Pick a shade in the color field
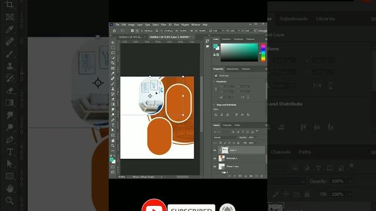 [239, 52]
